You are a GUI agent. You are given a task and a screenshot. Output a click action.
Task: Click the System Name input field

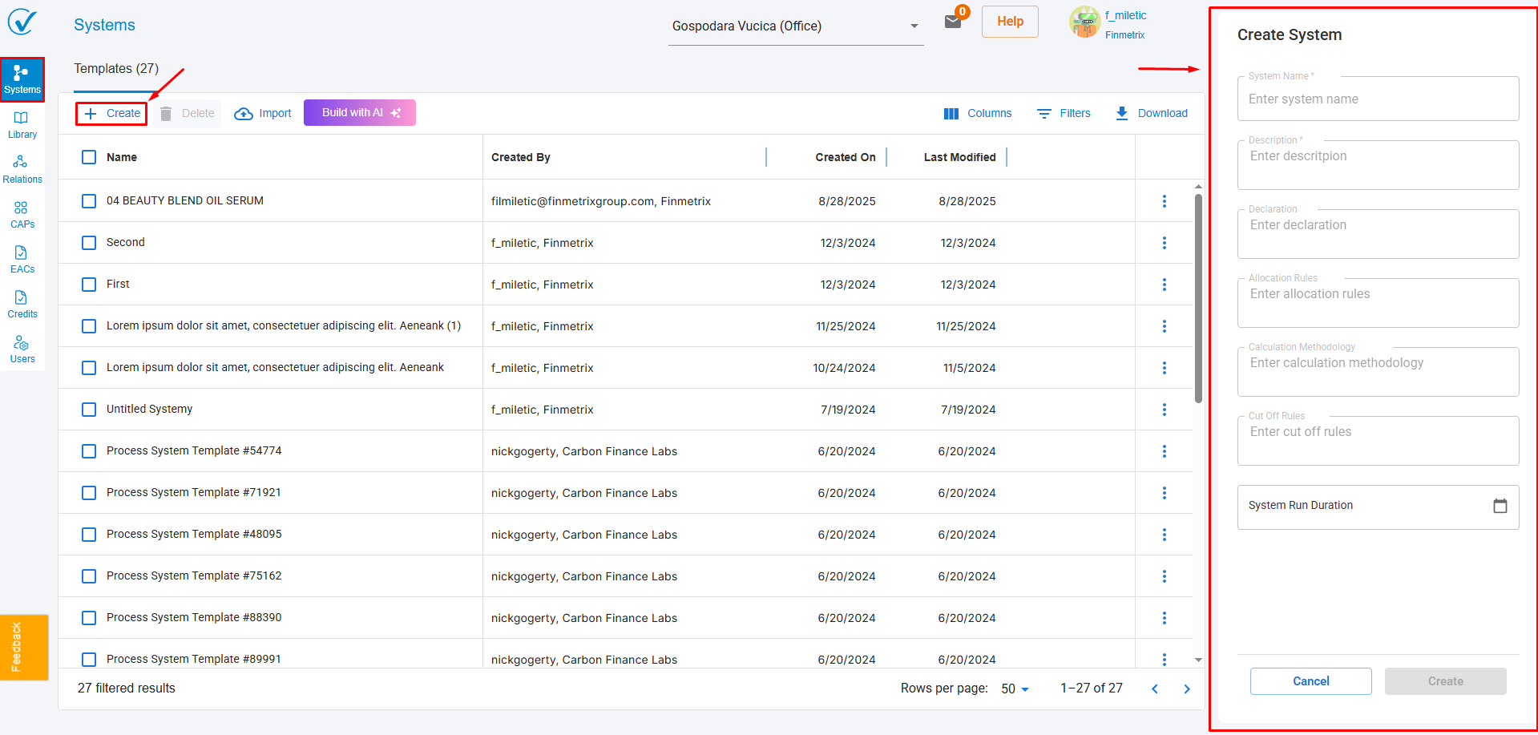point(1377,99)
